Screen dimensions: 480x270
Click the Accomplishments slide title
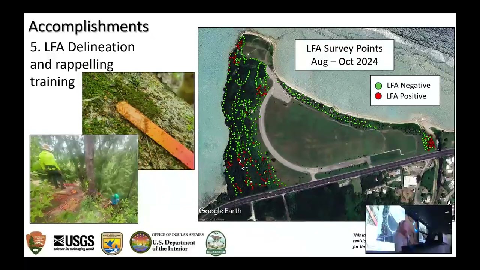click(88, 27)
